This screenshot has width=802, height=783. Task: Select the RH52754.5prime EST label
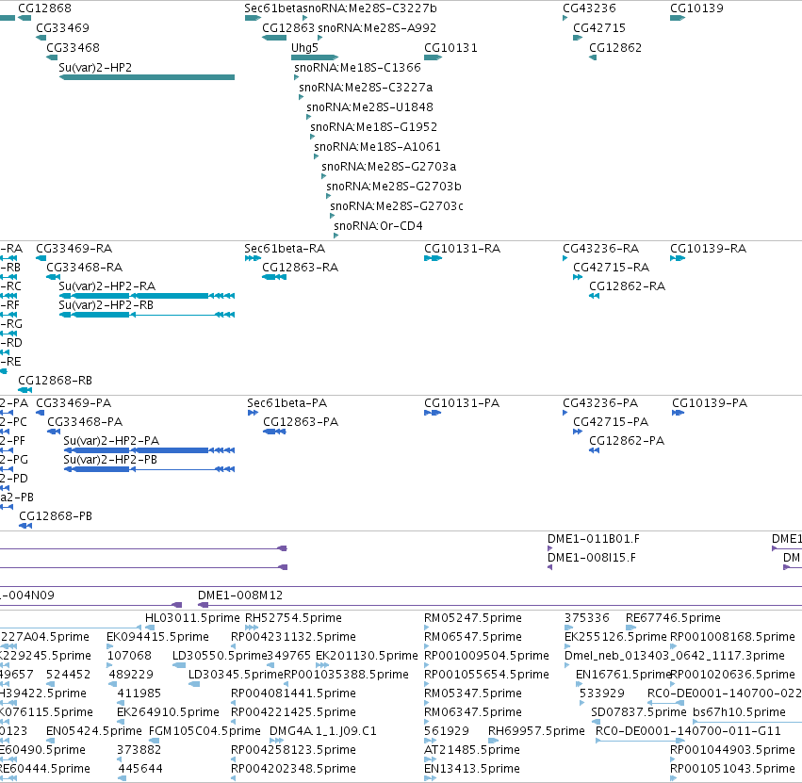[x=294, y=618]
